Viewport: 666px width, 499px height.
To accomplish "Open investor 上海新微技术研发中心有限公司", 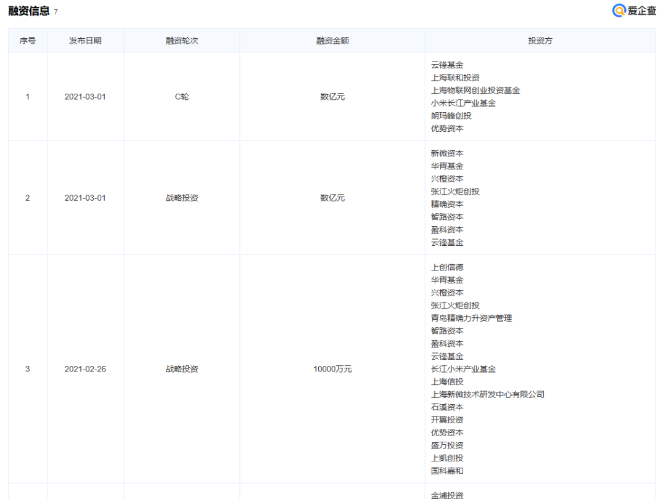I will (488, 395).
